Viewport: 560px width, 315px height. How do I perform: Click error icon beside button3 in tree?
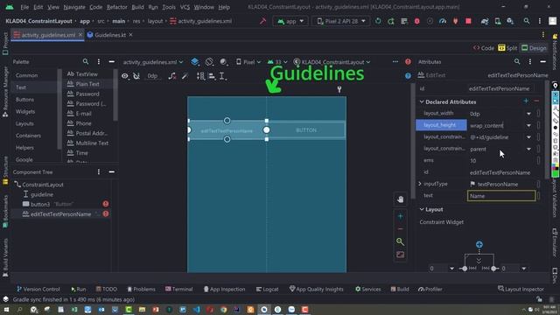(x=106, y=204)
